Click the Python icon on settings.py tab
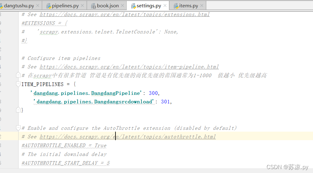This screenshot has width=313, height=173. point(133,6)
